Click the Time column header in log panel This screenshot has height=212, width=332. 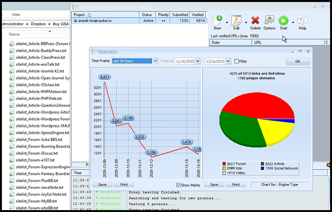tap(80, 173)
